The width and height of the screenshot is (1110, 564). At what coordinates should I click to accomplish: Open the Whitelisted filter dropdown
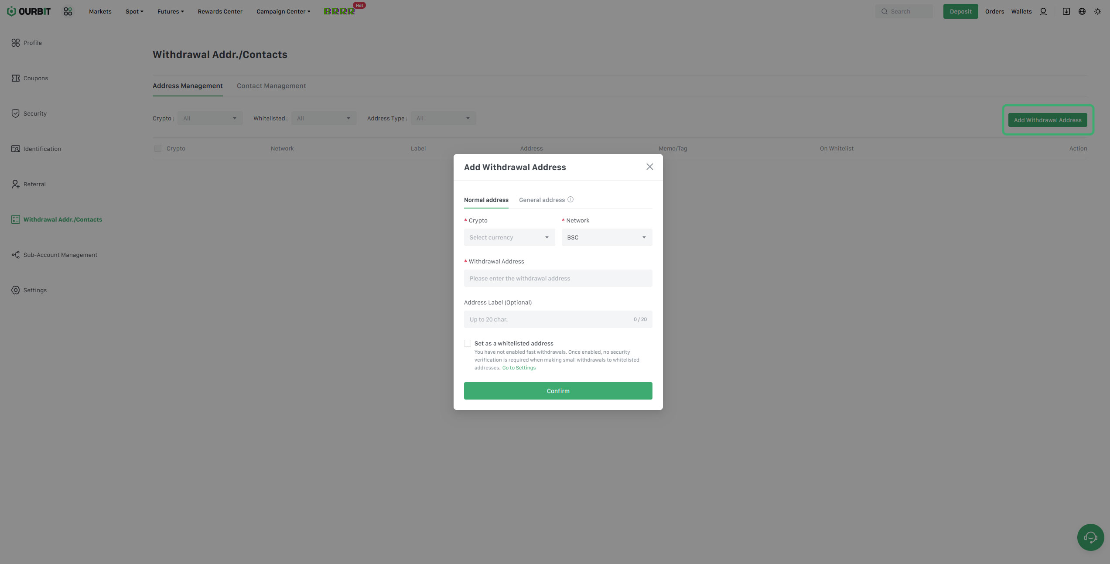pos(323,118)
